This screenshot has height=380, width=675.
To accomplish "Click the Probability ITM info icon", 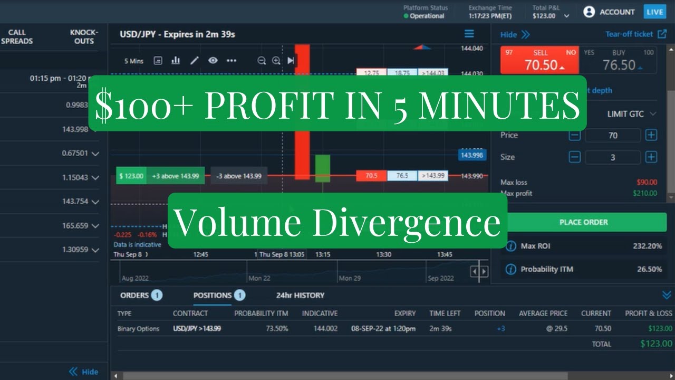I will [510, 269].
